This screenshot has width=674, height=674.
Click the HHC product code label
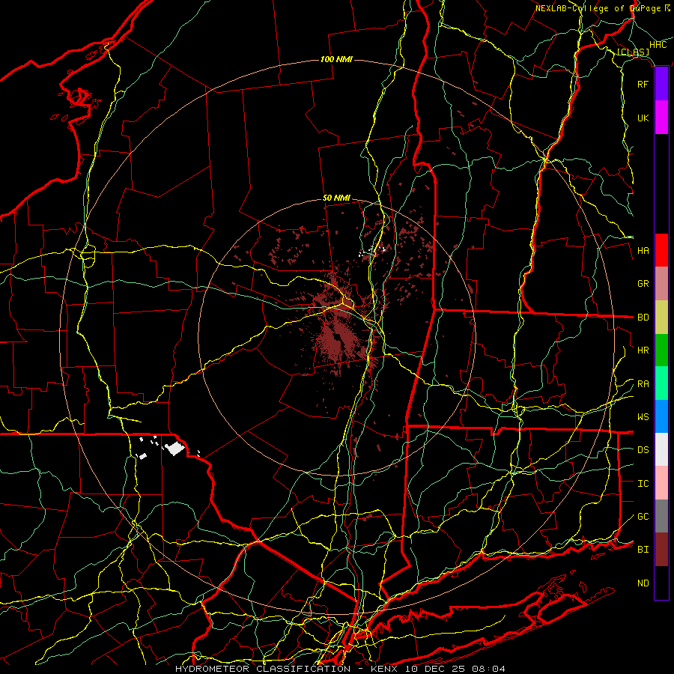tap(658, 45)
